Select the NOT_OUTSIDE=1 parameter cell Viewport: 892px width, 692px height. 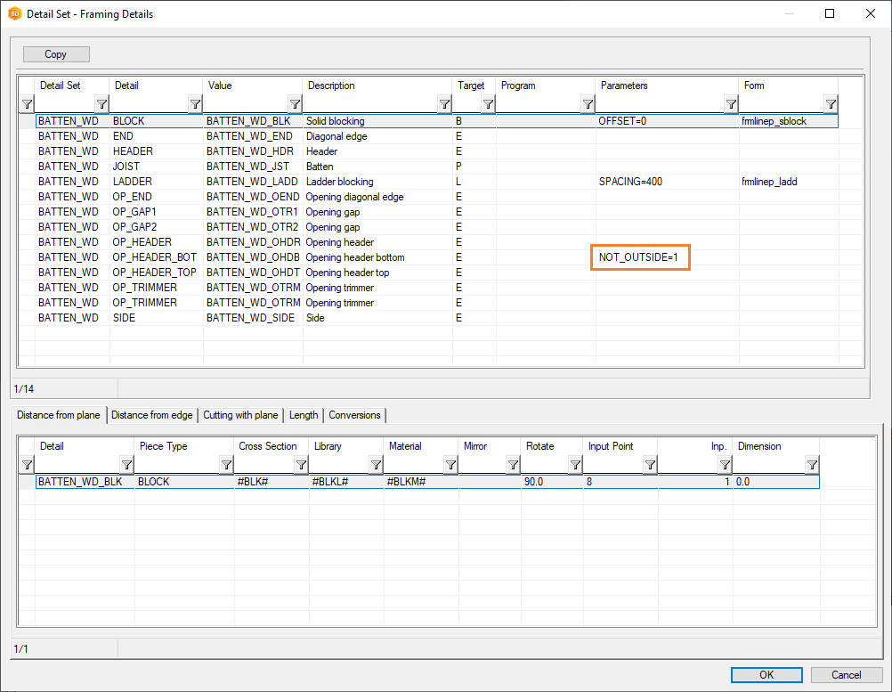pyautogui.click(x=641, y=257)
